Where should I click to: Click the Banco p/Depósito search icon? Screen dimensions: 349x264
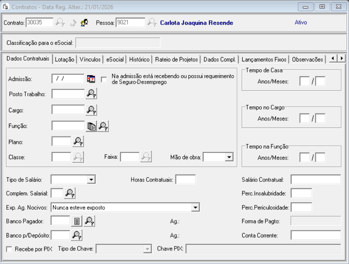[x=77, y=235]
